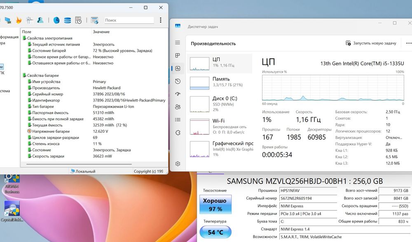Select the Диск 0 (C:) performance entry
The image size is (412, 242).
(x=220, y=104)
